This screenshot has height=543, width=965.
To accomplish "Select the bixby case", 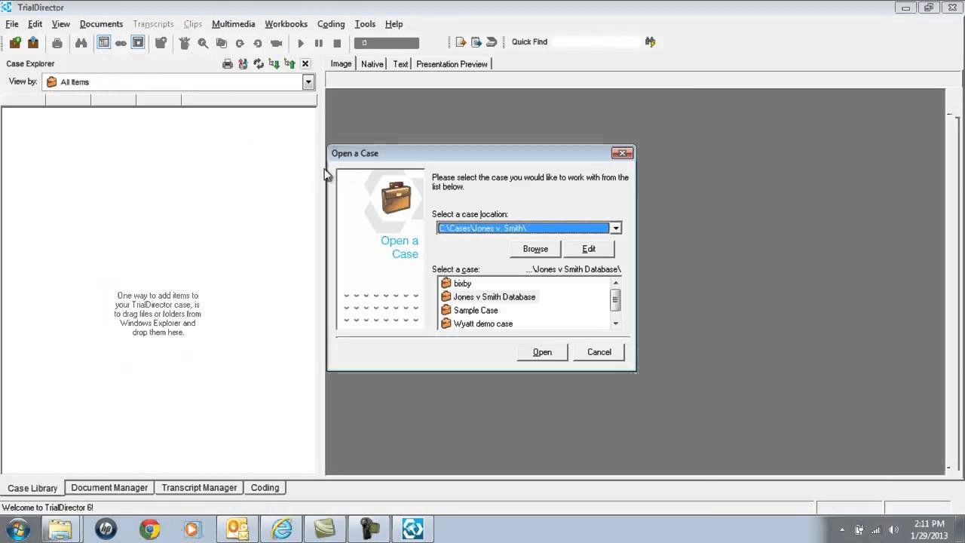I will click(x=462, y=284).
